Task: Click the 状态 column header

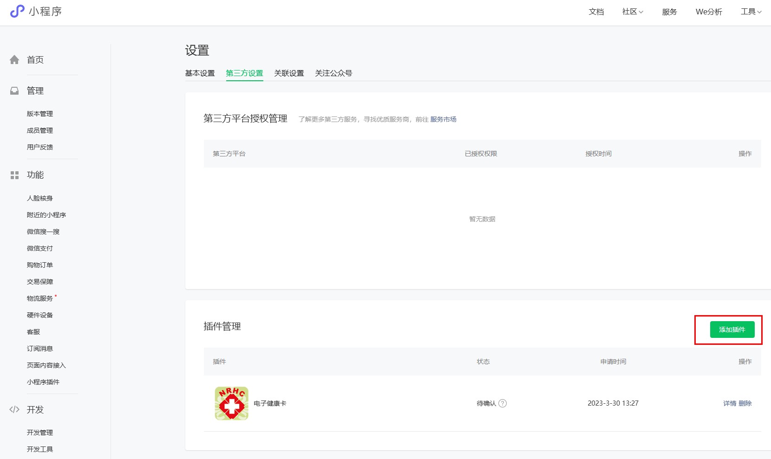Action: pyautogui.click(x=483, y=362)
